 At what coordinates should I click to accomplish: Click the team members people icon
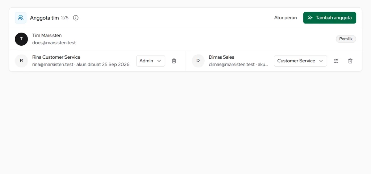click(21, 18)
